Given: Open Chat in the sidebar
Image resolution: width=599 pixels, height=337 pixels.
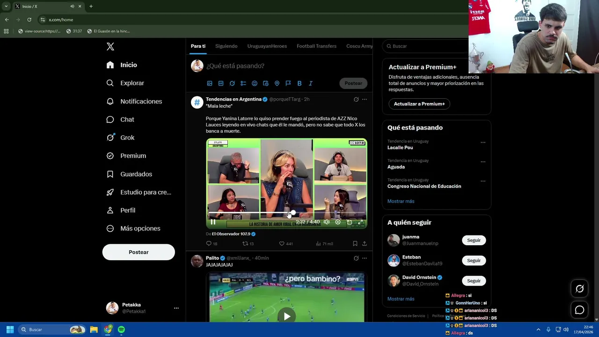Looking at the screenshot, I should click(x=120, y=119).
